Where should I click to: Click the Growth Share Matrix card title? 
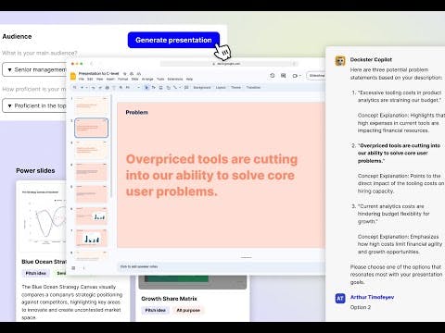click(x=169, y=299)
